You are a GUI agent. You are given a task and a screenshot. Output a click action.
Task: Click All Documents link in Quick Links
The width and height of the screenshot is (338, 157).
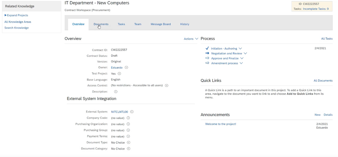pos(323,81)
